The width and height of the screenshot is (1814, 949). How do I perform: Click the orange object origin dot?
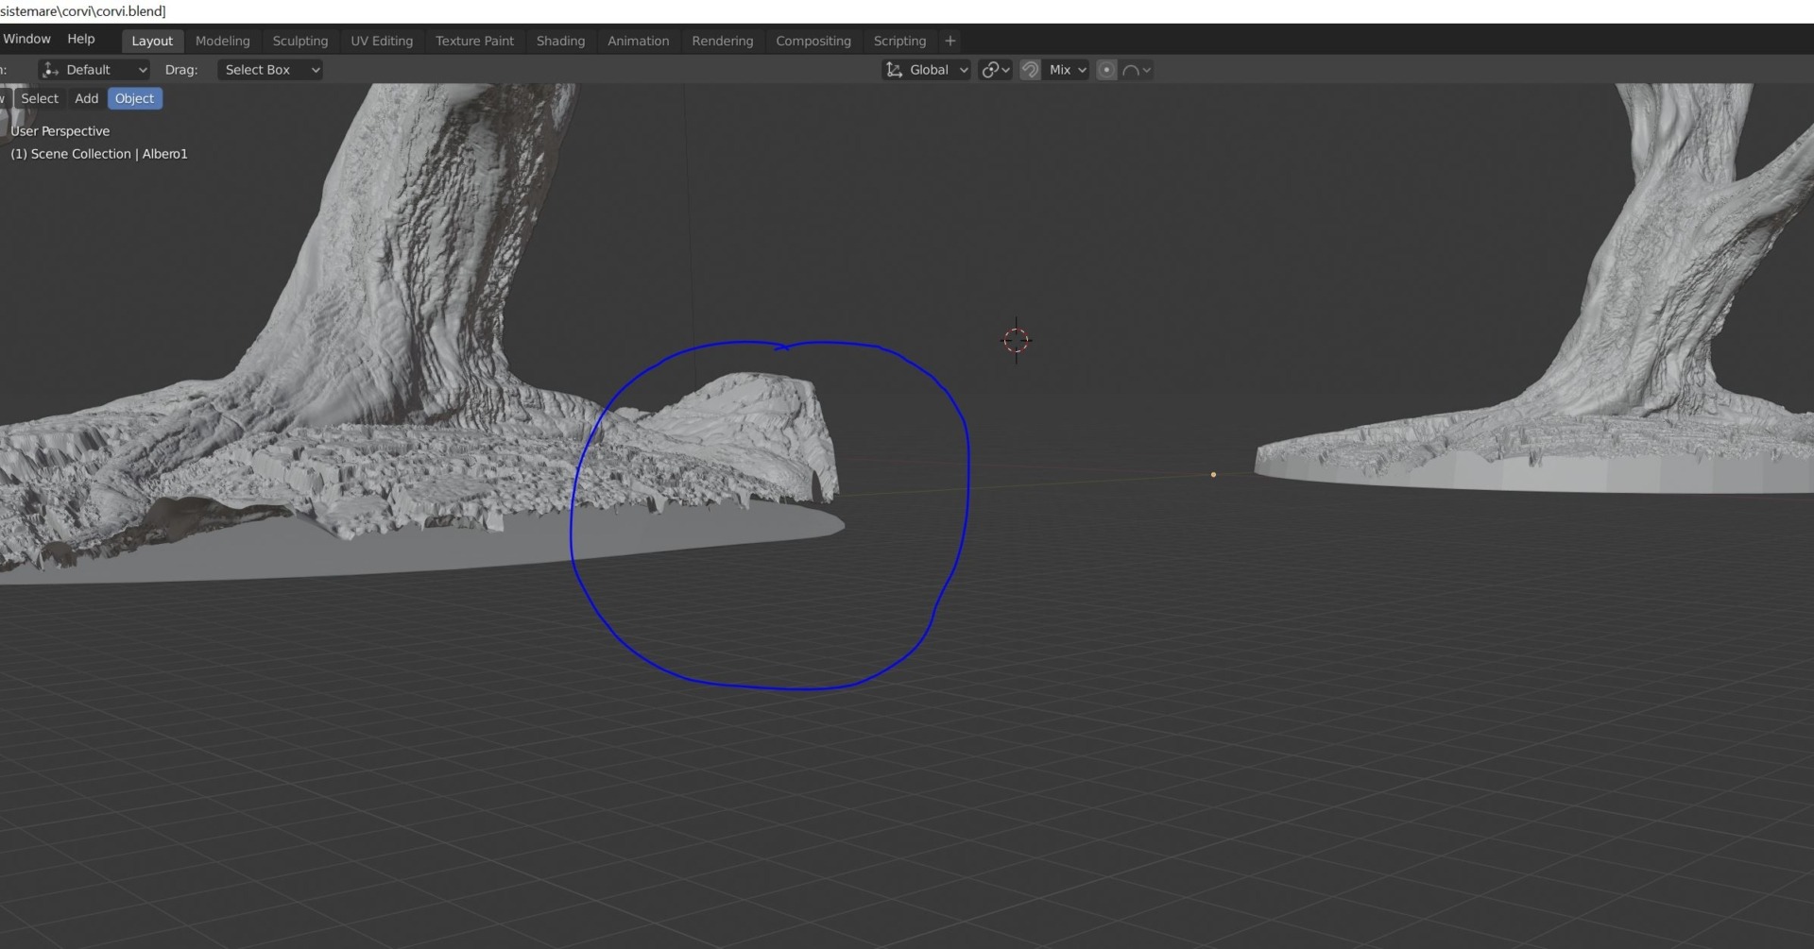(x=1213, y=475)
